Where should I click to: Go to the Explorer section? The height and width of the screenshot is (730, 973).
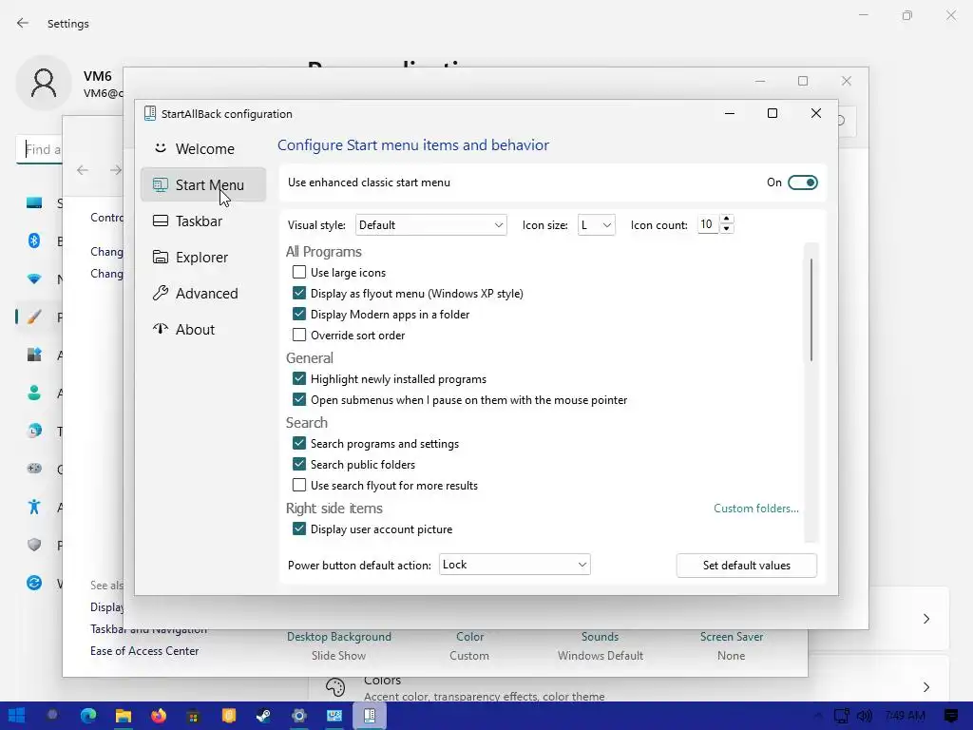coord(203,257)
